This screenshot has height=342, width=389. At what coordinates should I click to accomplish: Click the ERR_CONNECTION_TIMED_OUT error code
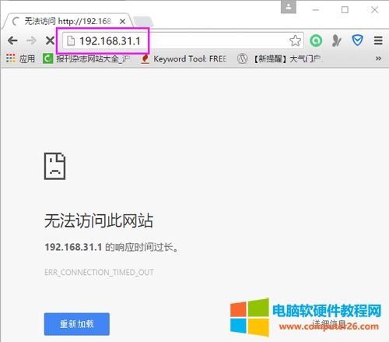(99, 272)
